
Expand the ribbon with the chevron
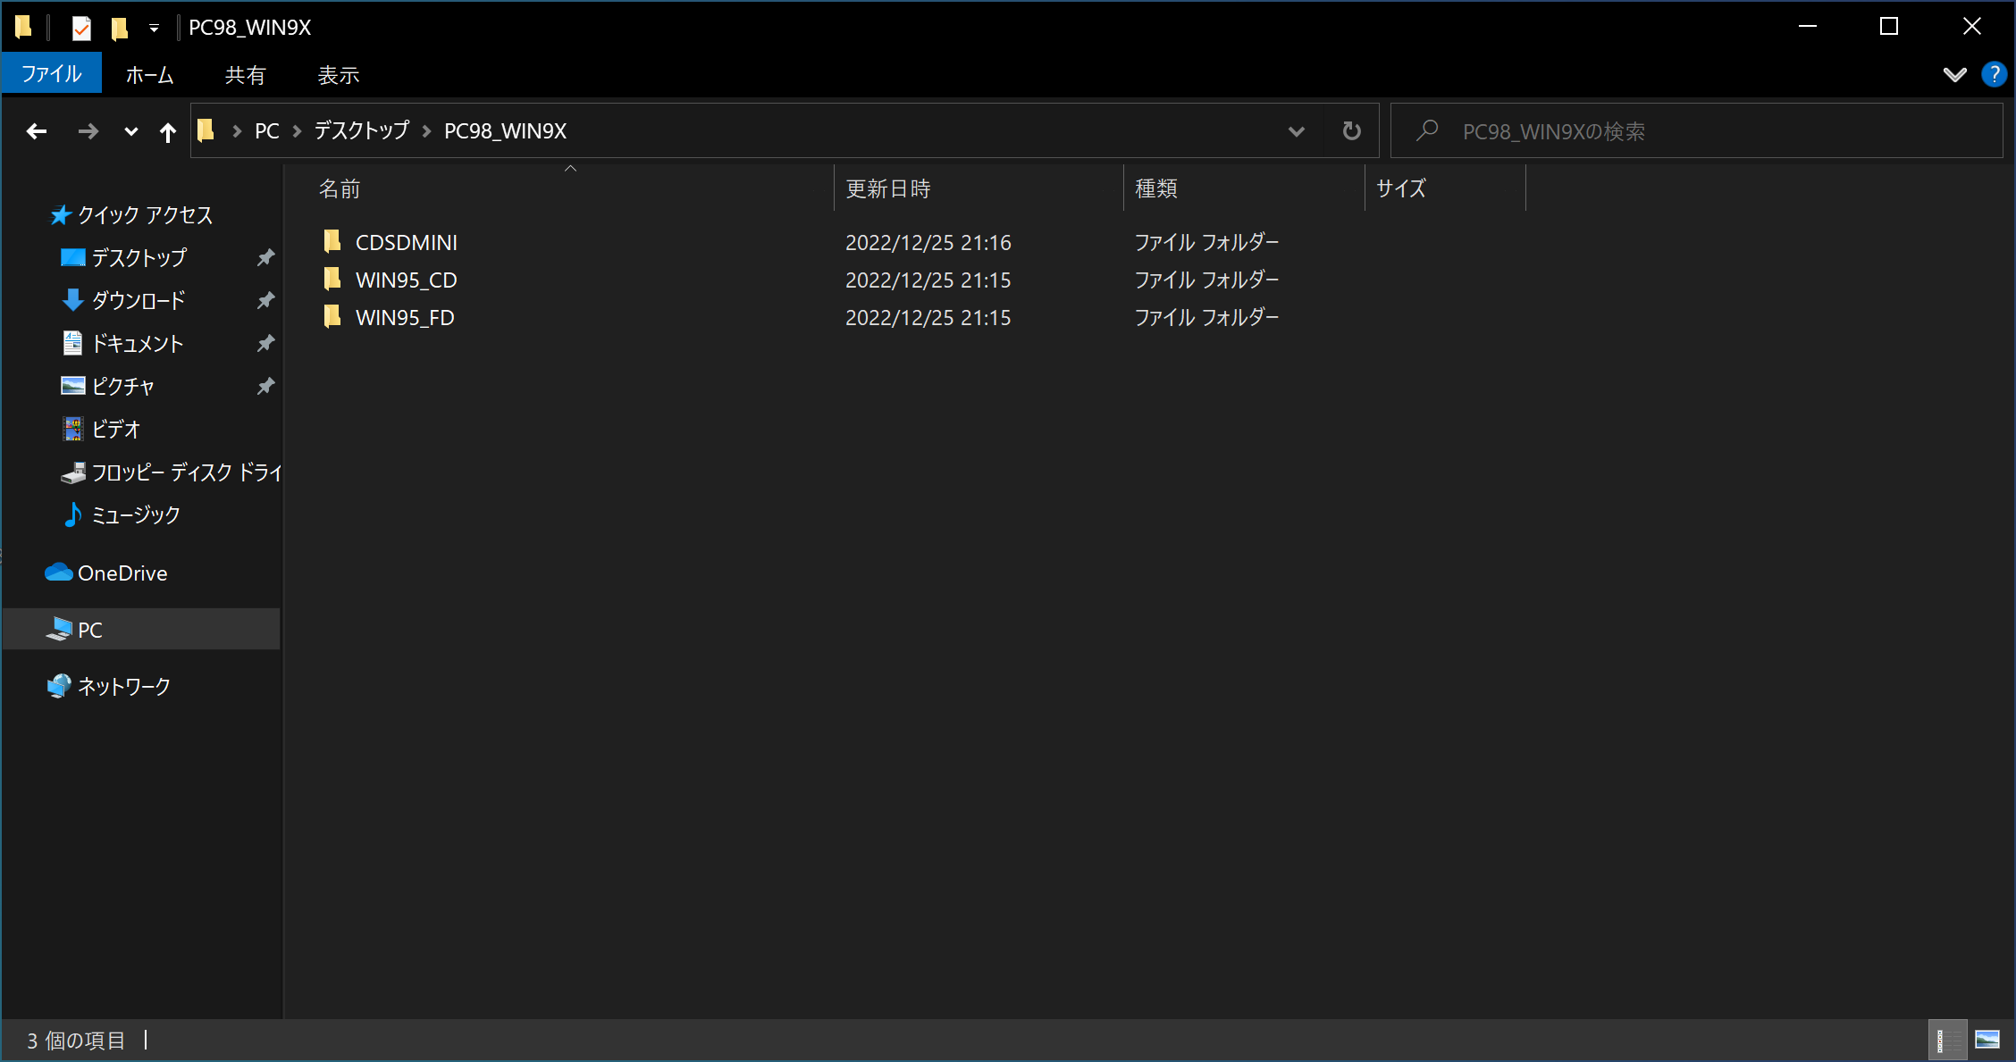(x=1954, y=74)
